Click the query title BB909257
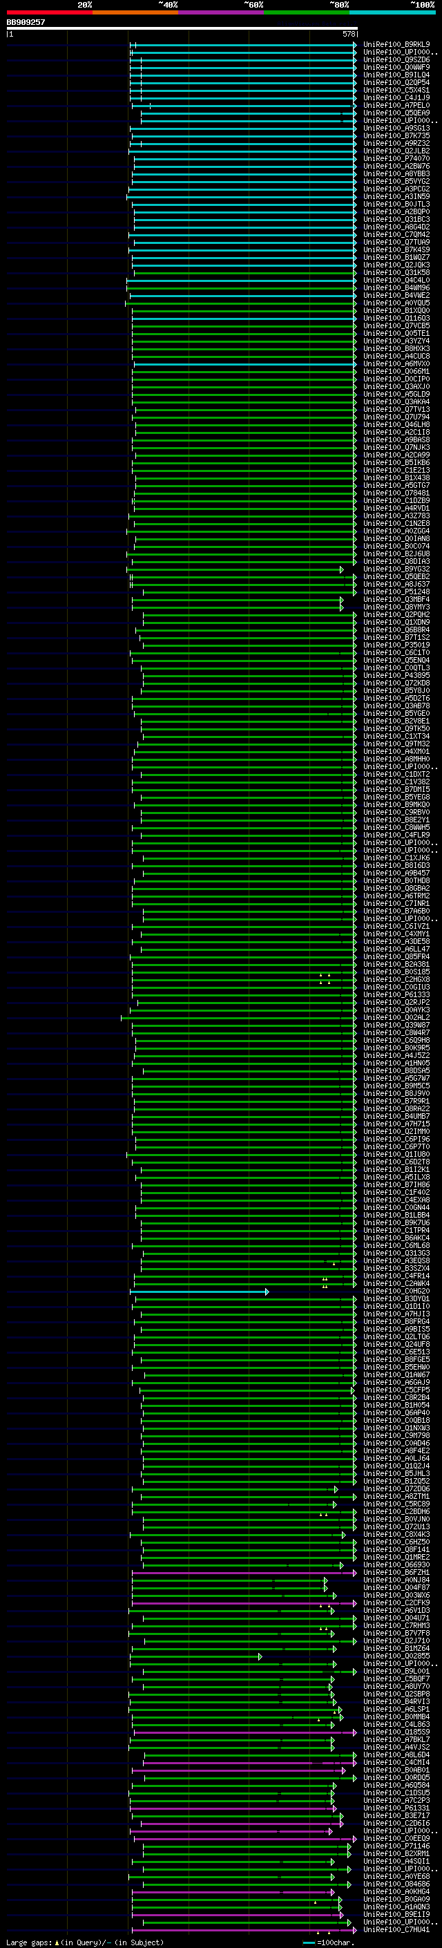Screen dimensions: 442x1948 coord(26,23)
